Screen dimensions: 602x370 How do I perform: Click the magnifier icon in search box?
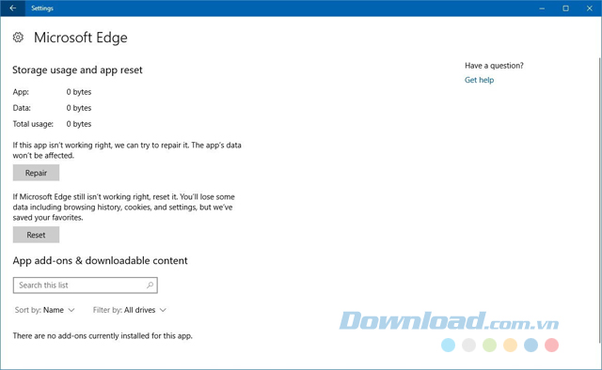pyautogui.click(x=150, y=285)
